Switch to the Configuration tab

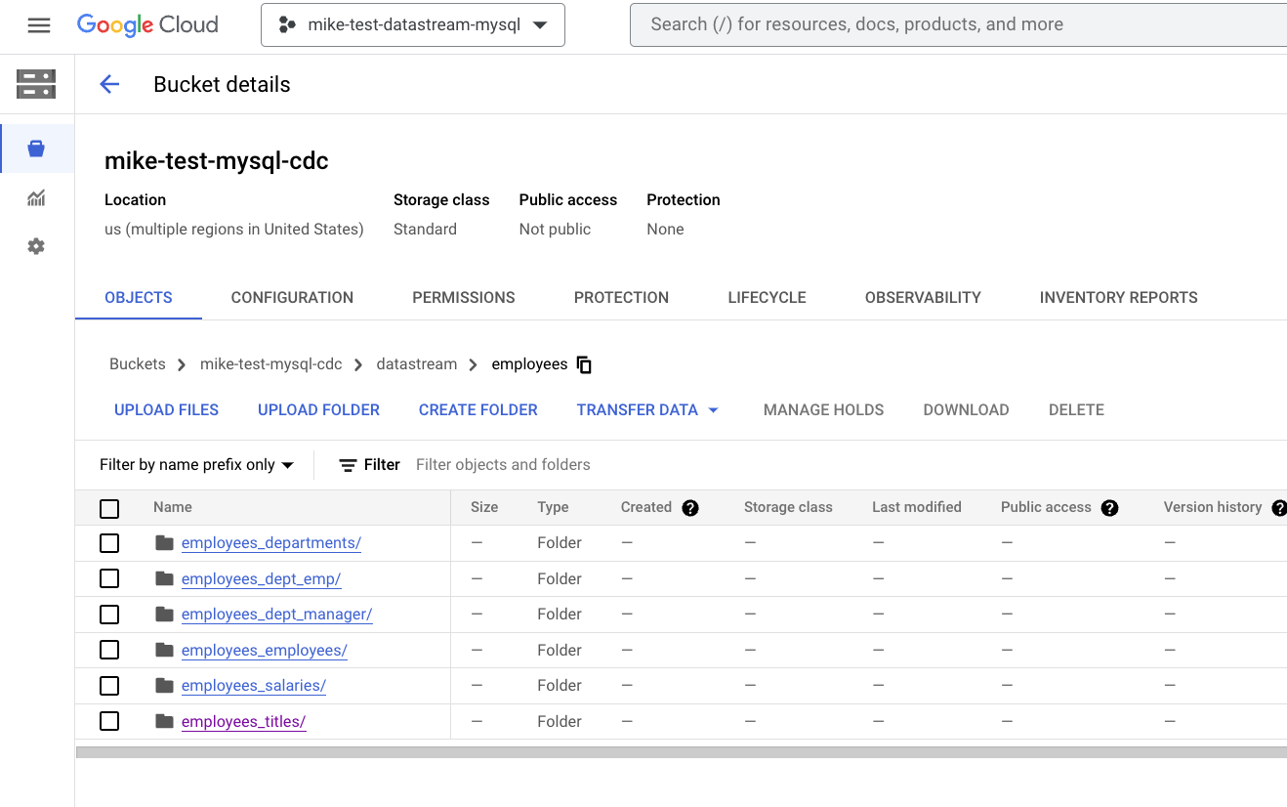point(292,298)
